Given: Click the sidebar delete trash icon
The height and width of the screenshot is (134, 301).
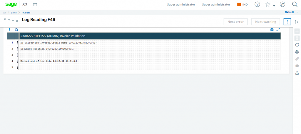Looking at the screenshot, I should point(297,38).
